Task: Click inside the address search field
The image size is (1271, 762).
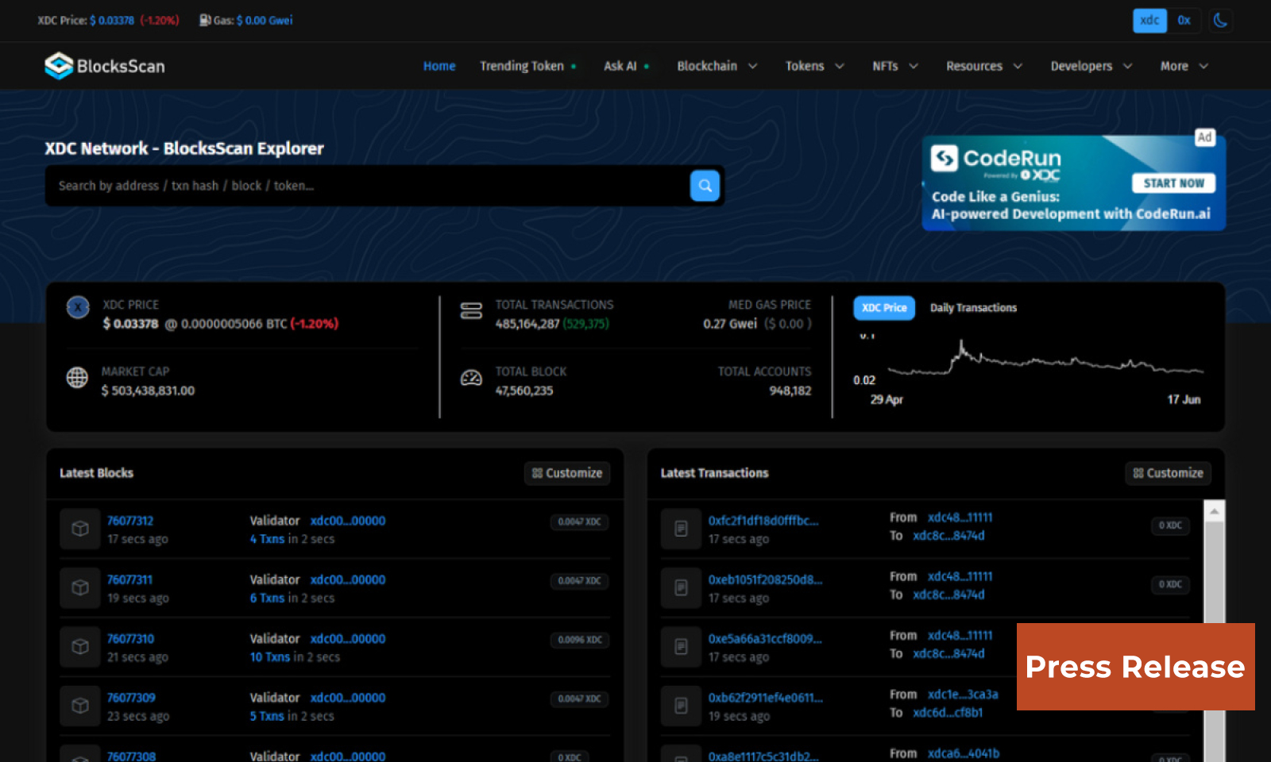Action: coord(318,185)
